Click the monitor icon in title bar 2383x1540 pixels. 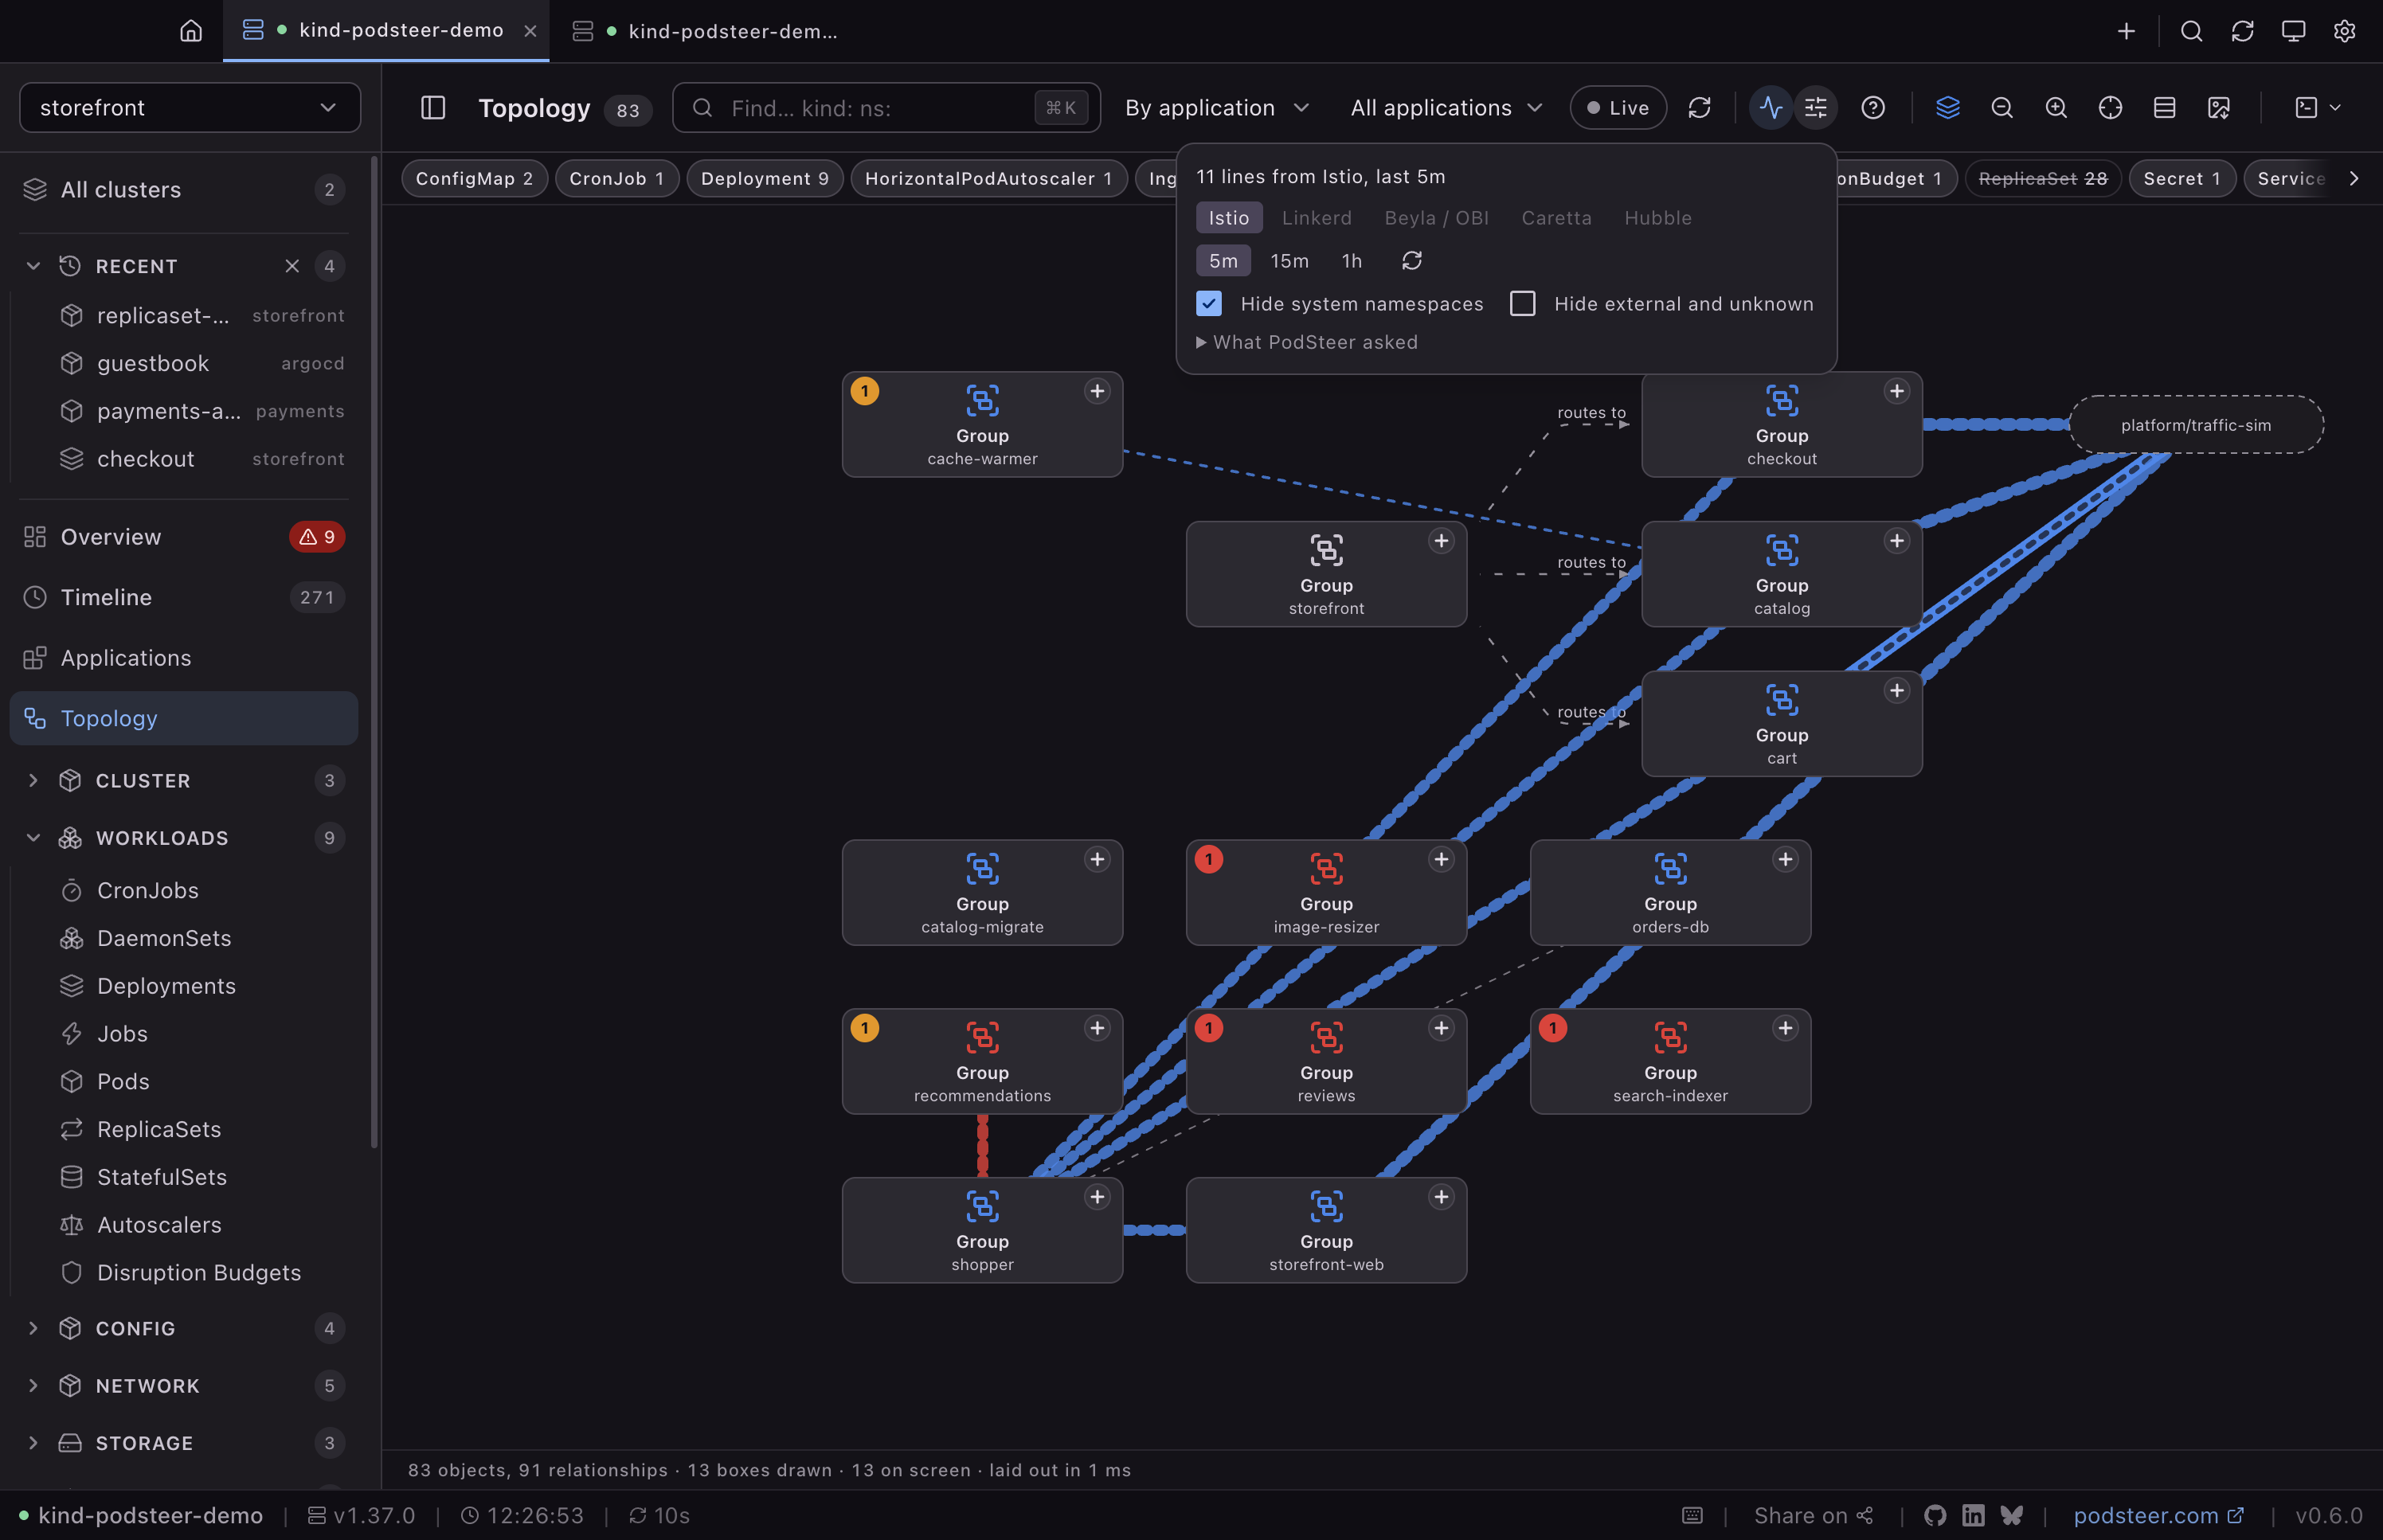tap(2293, 31)
